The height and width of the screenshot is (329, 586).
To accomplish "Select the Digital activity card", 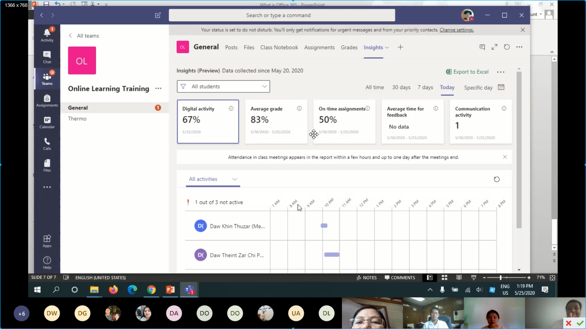I will pyautogui.click(x=208, y=122).
